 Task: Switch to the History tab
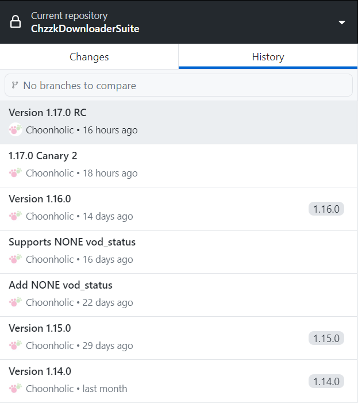[x=268, y=57]
